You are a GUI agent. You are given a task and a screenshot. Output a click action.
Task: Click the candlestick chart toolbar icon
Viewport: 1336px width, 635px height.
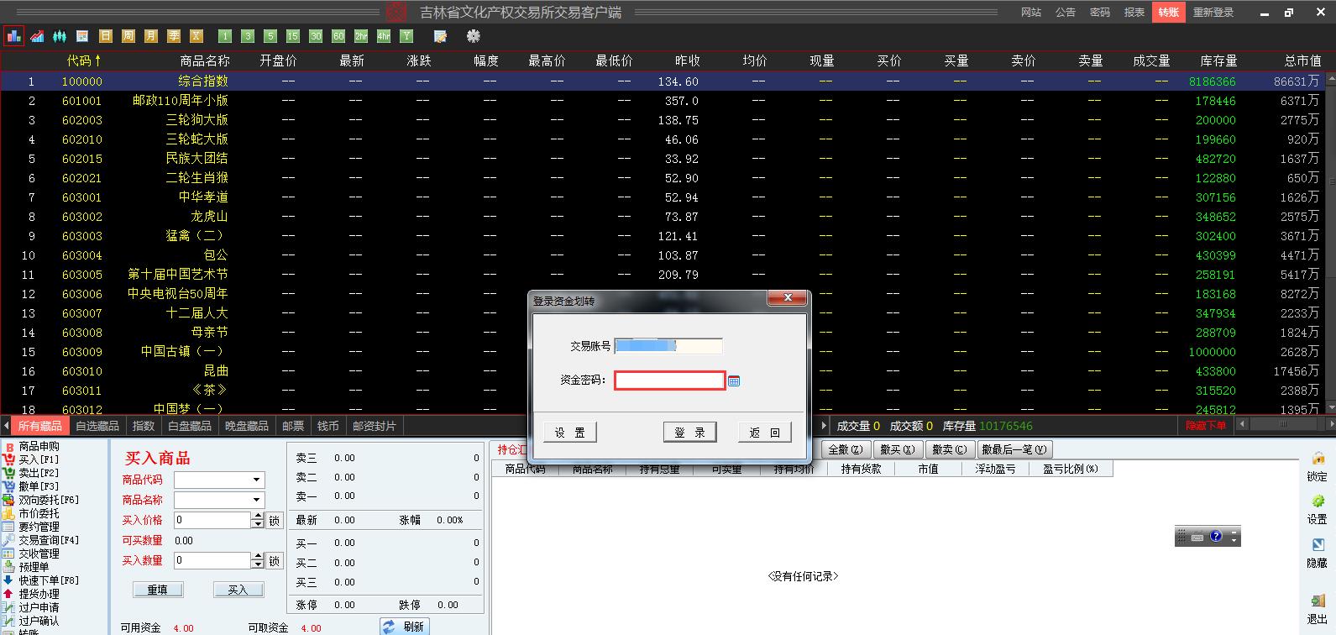tap(60, 36)
